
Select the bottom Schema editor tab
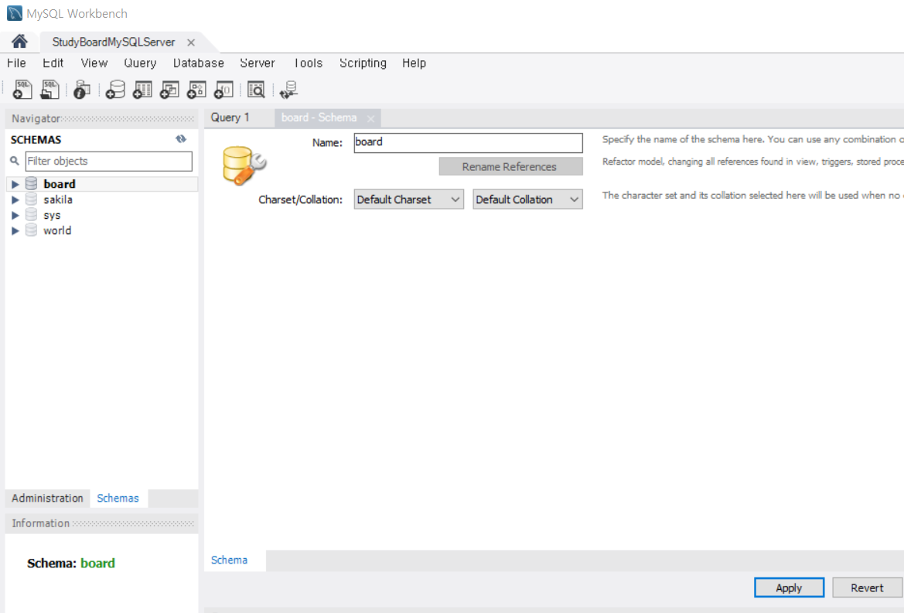pyautogui.click(x=229, y=560)
